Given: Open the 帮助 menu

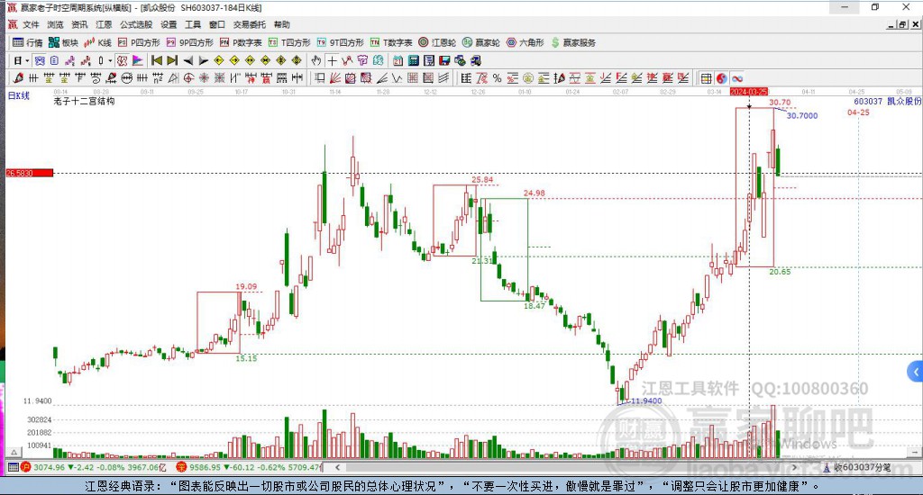Looking at the screenshot, I should point(282,24).
